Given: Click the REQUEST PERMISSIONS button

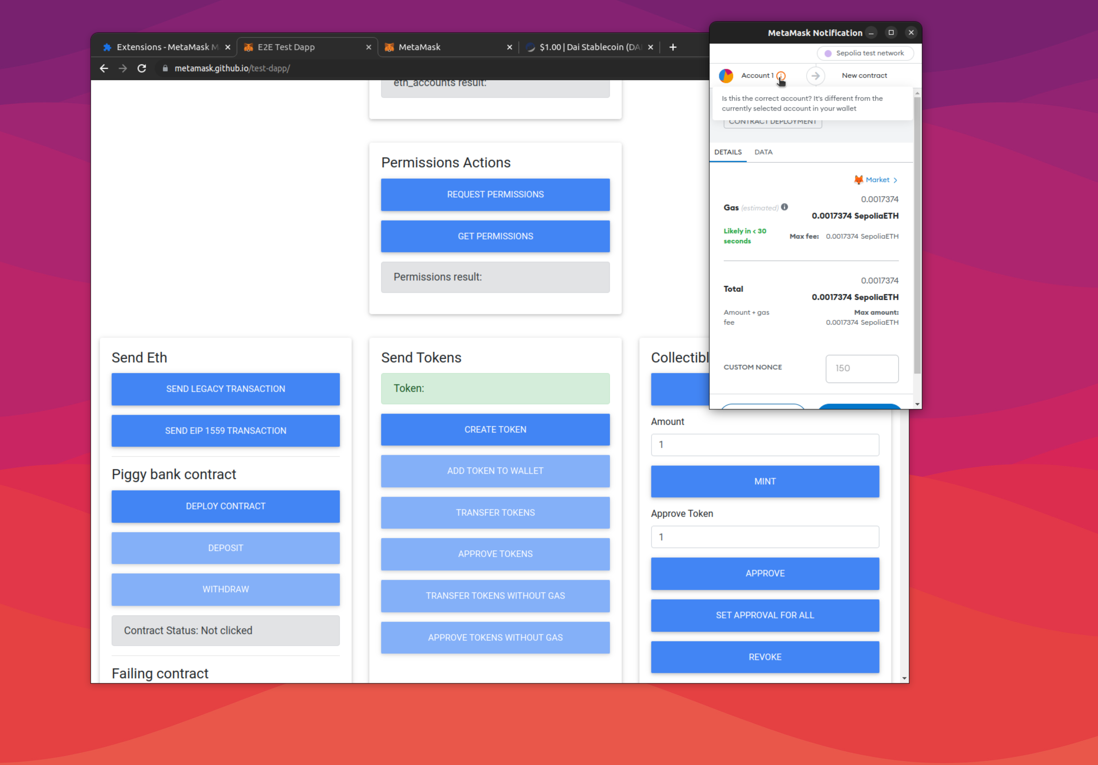Looking at the screenshot, I should tap(495, 194).
